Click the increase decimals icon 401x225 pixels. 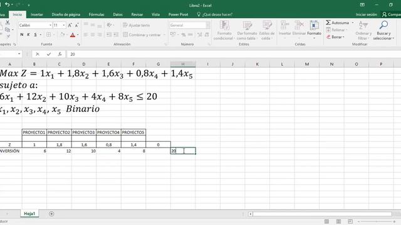pyautogui.click(x=200, y=34)
